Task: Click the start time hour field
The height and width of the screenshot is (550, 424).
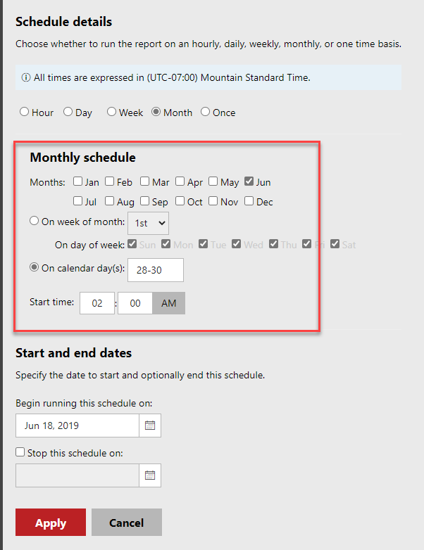Action: (97, 303)
